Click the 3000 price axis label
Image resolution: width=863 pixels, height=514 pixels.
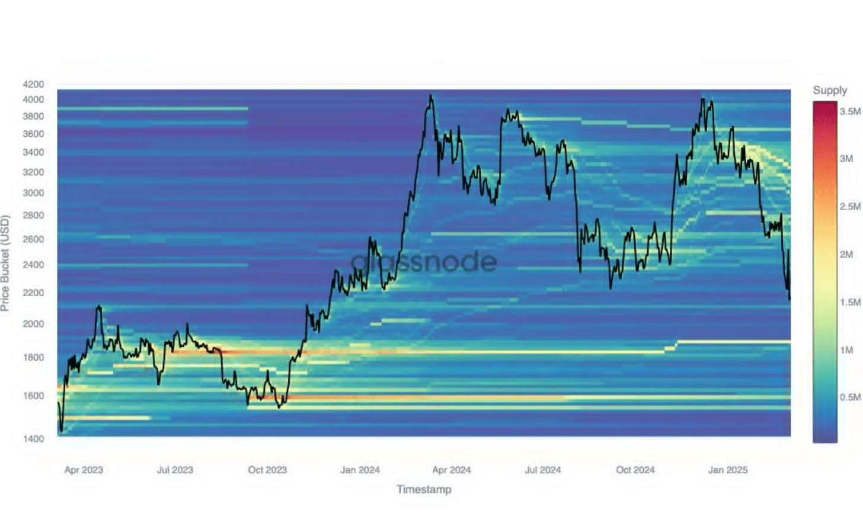point(33,193)
